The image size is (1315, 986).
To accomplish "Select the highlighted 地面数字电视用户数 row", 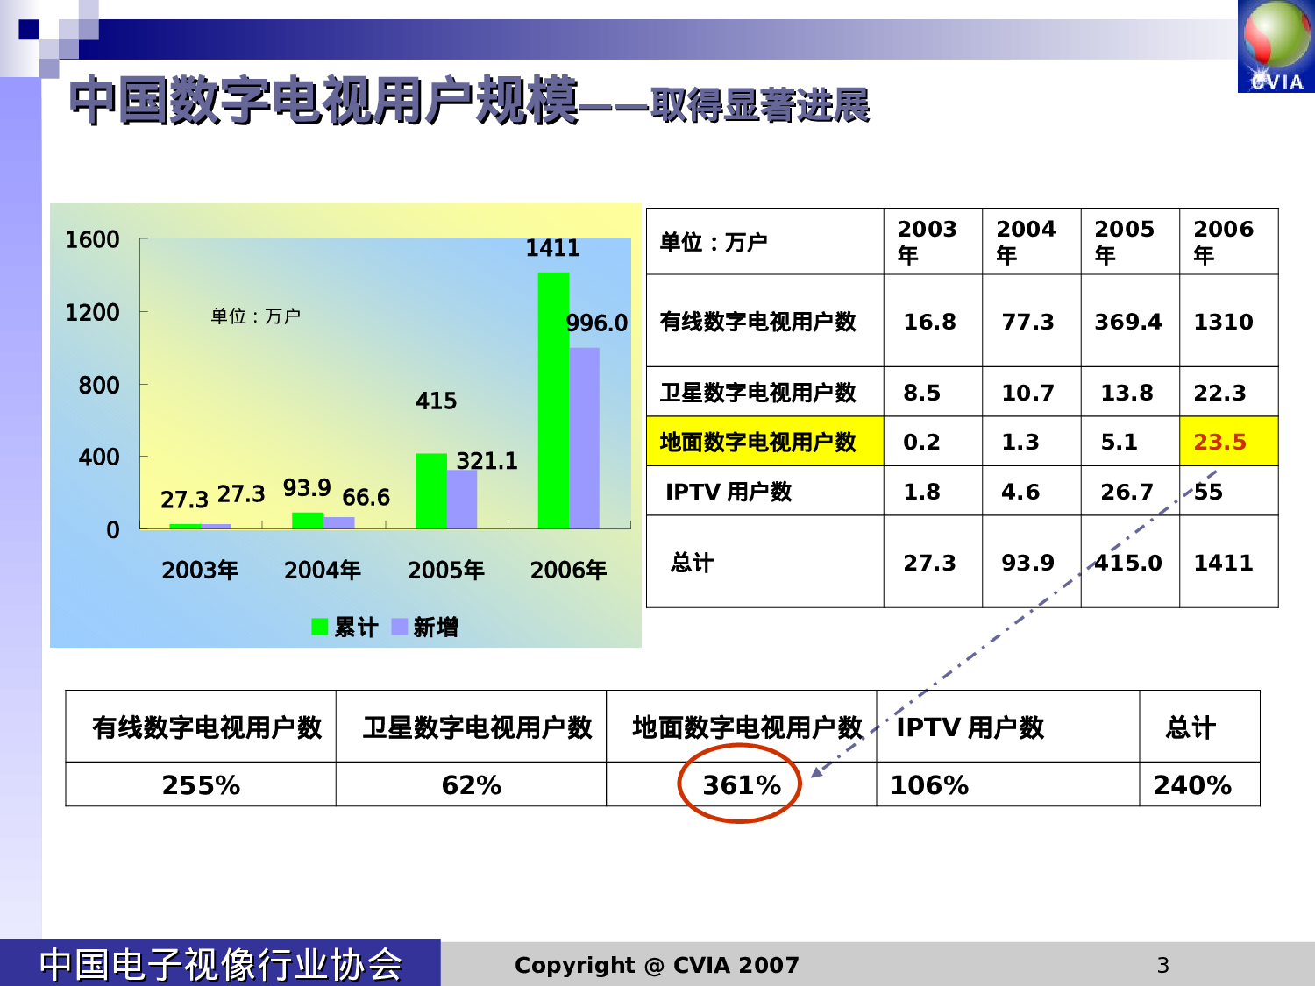I will [759, 441].
